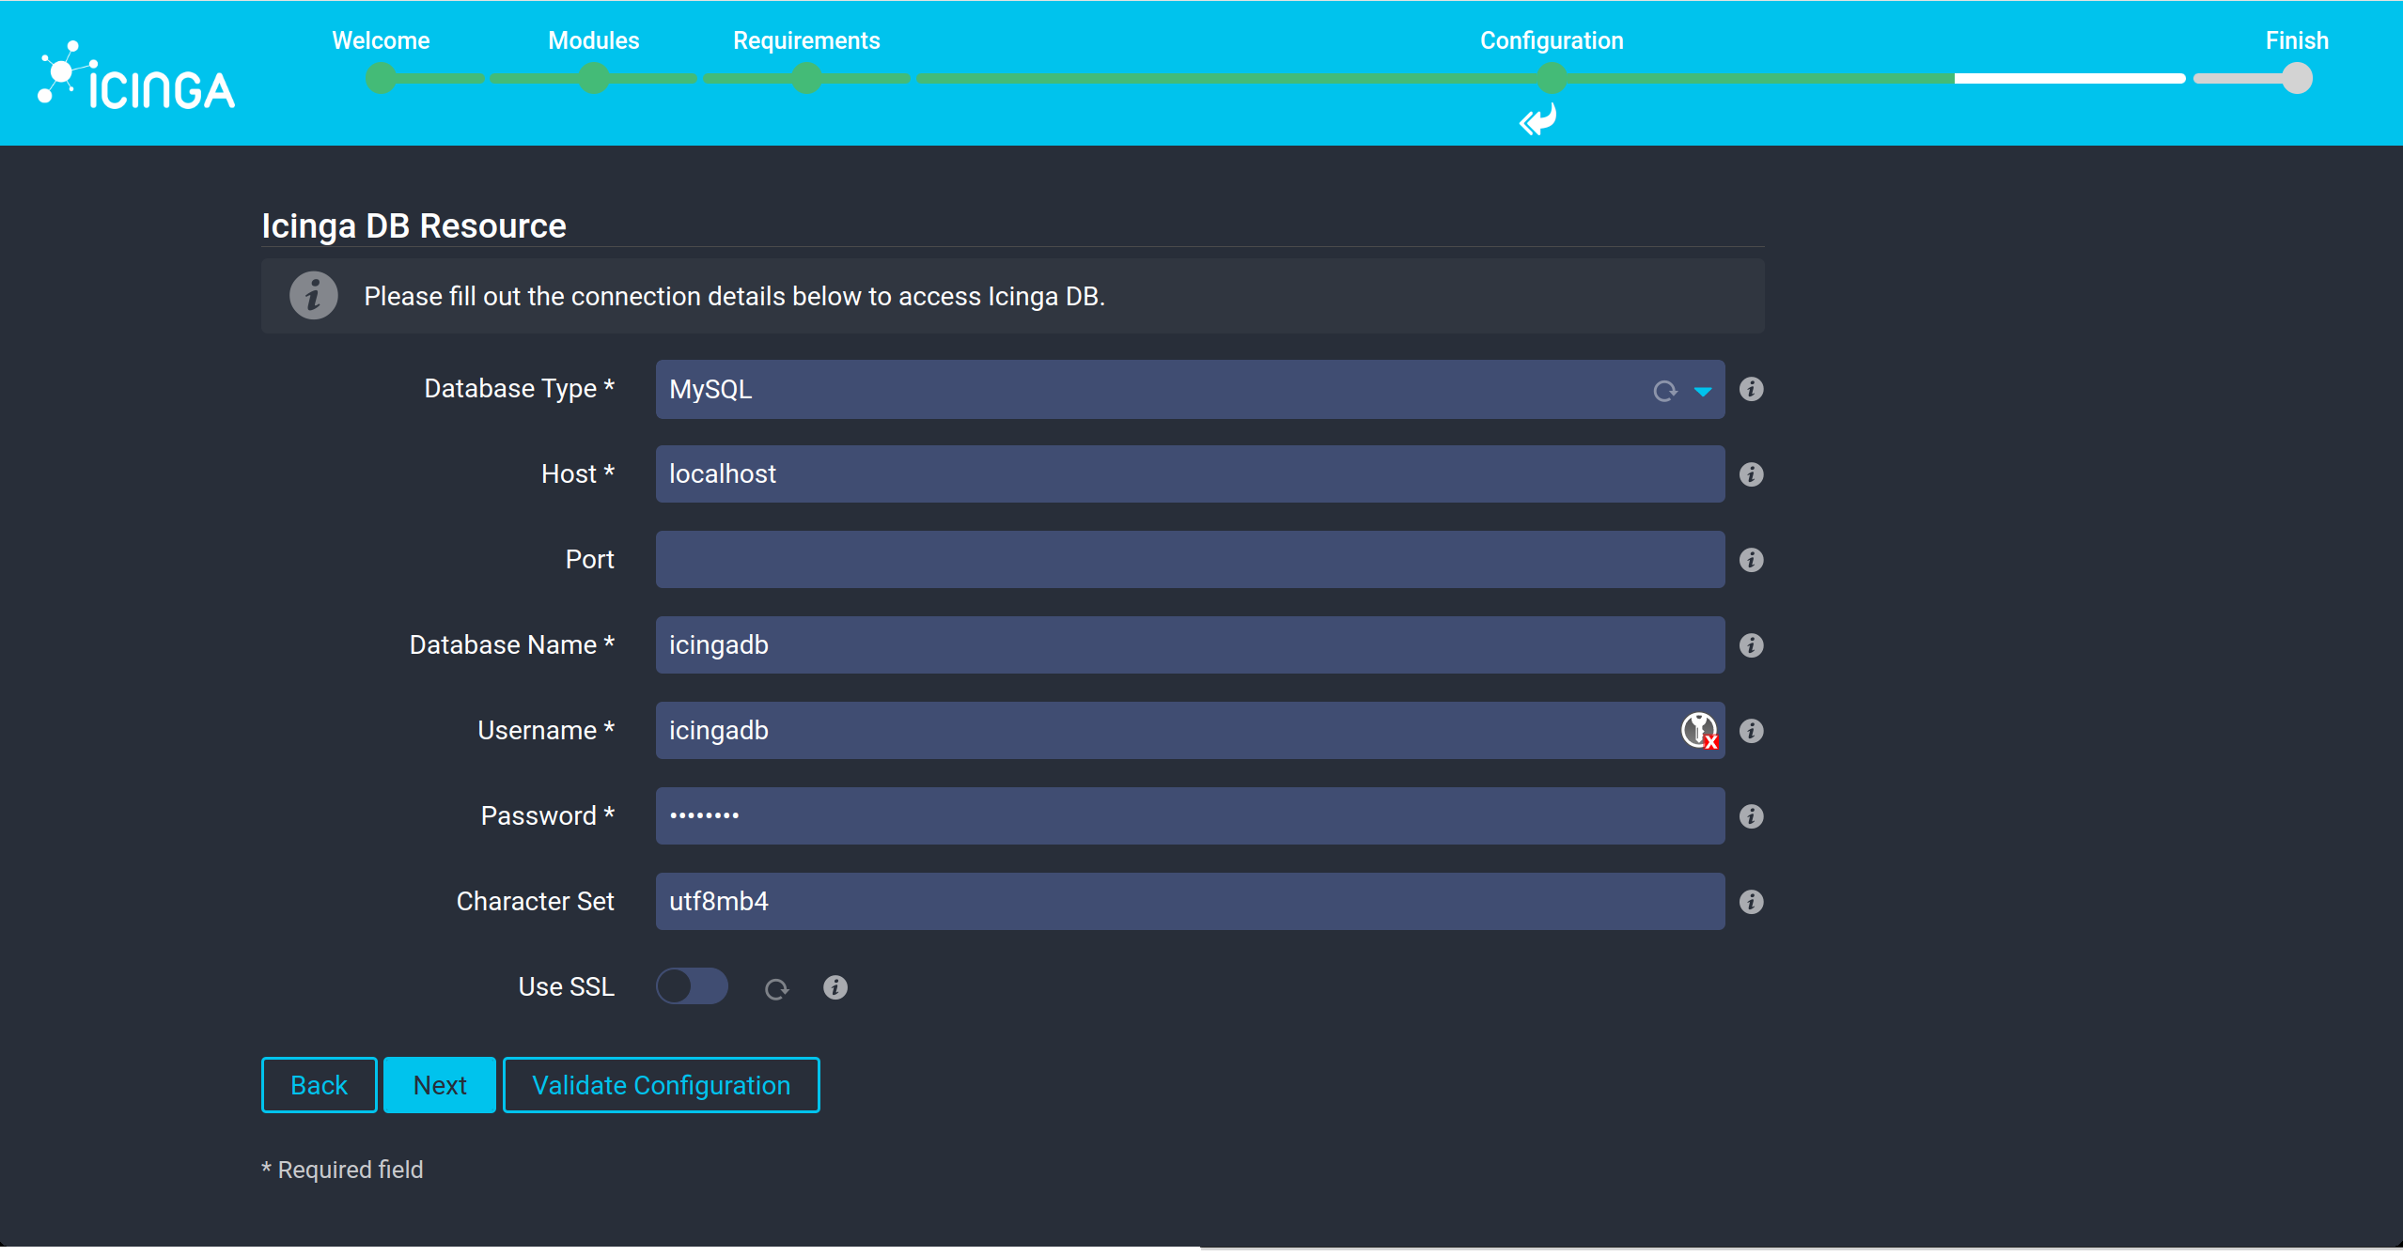Toggle the Use SSL switch

click(692, 986)
